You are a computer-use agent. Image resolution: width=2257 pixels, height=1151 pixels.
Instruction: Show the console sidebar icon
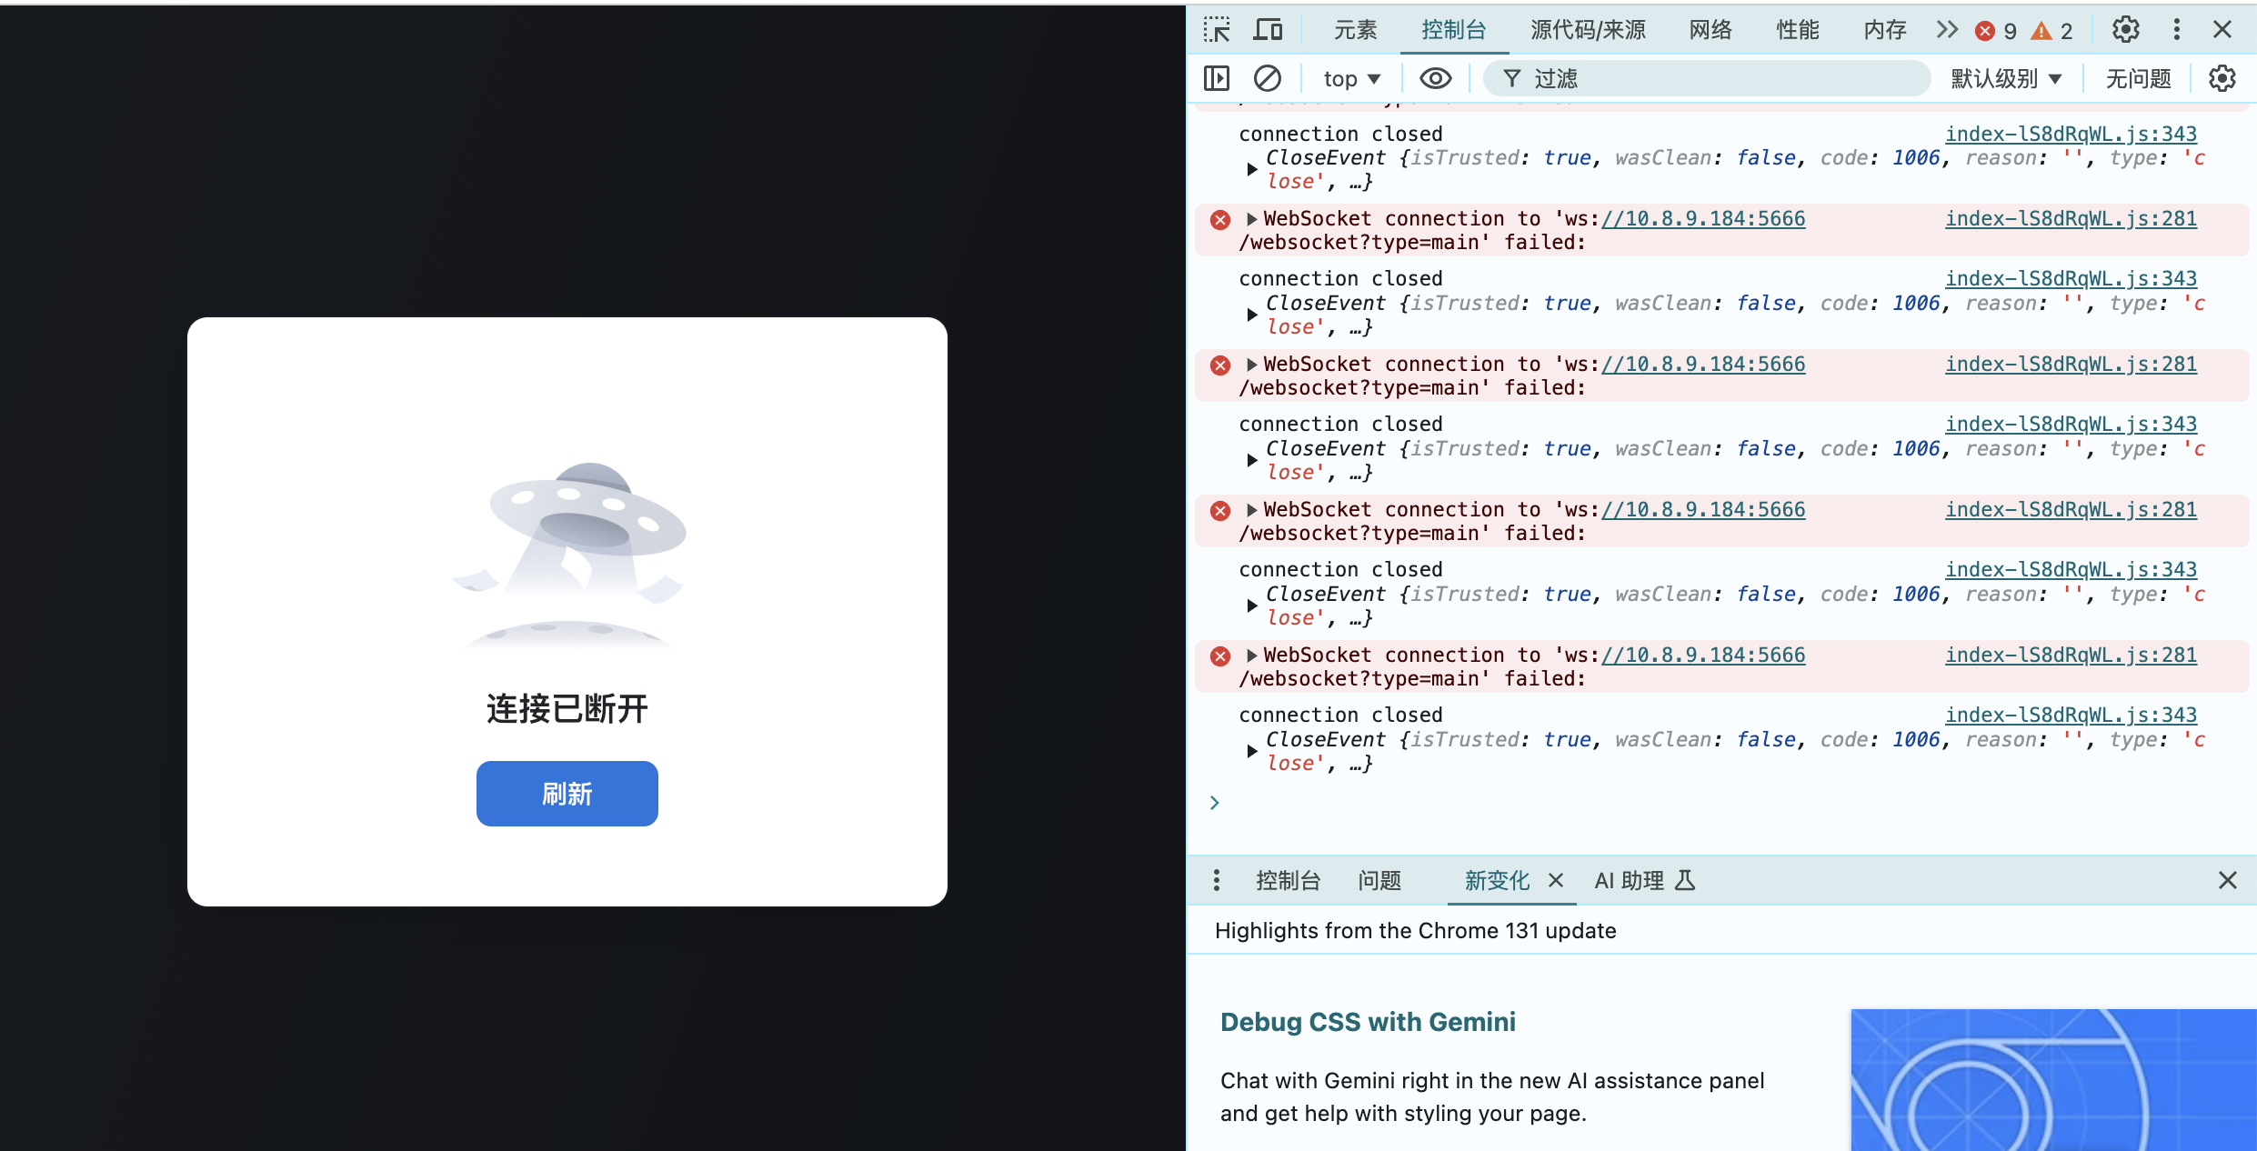(x=1217, y=78)
